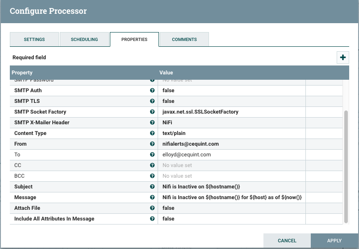Click help icon for Attach File
The width and height of the screenshot is (359, 249).
(x=153, y=208)
